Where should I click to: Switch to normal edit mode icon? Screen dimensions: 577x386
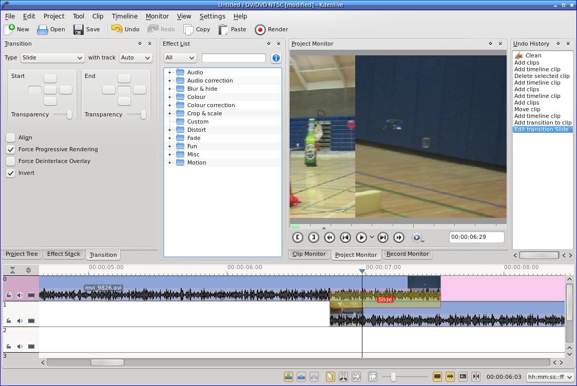tap(288, 376)
